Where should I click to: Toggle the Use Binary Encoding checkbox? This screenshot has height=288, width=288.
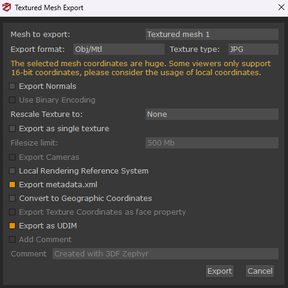click(13, 100)
